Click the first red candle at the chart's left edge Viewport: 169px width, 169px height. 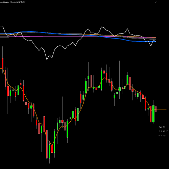pos(3,64)
